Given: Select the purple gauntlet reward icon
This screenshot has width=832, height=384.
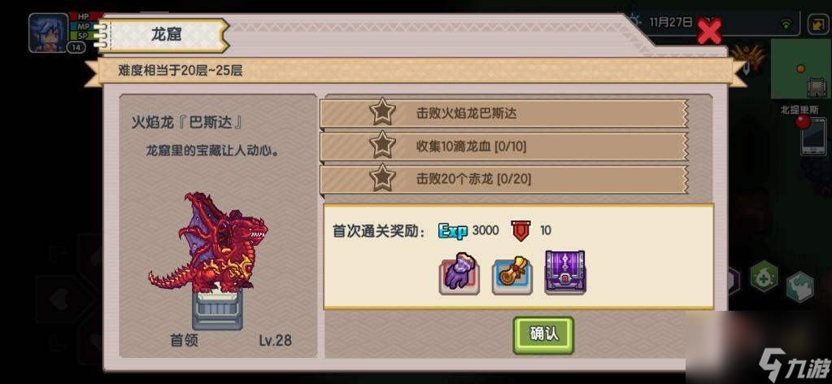Looking at the screenshot, I should pyautogui.click(x=459, y=275).
